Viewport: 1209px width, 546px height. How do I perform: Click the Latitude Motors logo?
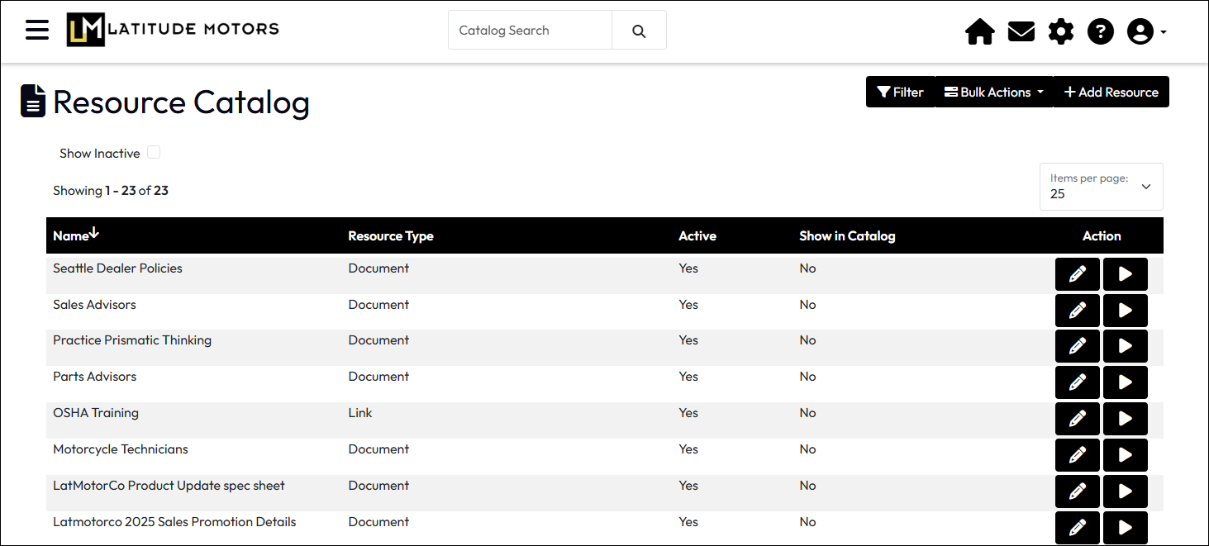tap(173, 30)
